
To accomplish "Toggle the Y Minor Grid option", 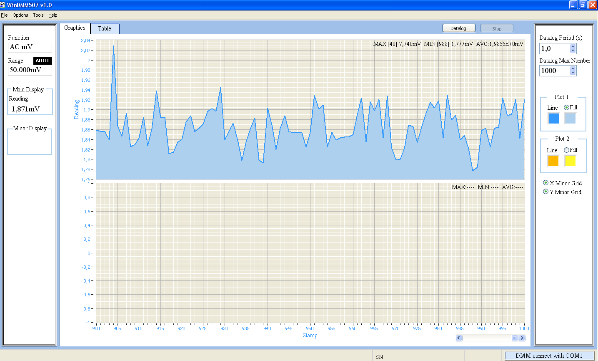I will point(545,192).
